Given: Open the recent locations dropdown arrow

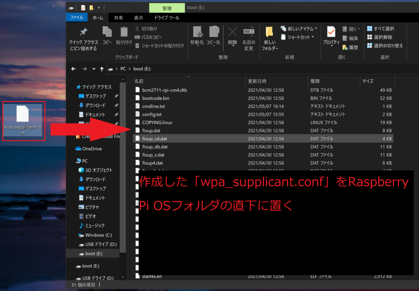Looking at the screenshot, I should point(94,69).
